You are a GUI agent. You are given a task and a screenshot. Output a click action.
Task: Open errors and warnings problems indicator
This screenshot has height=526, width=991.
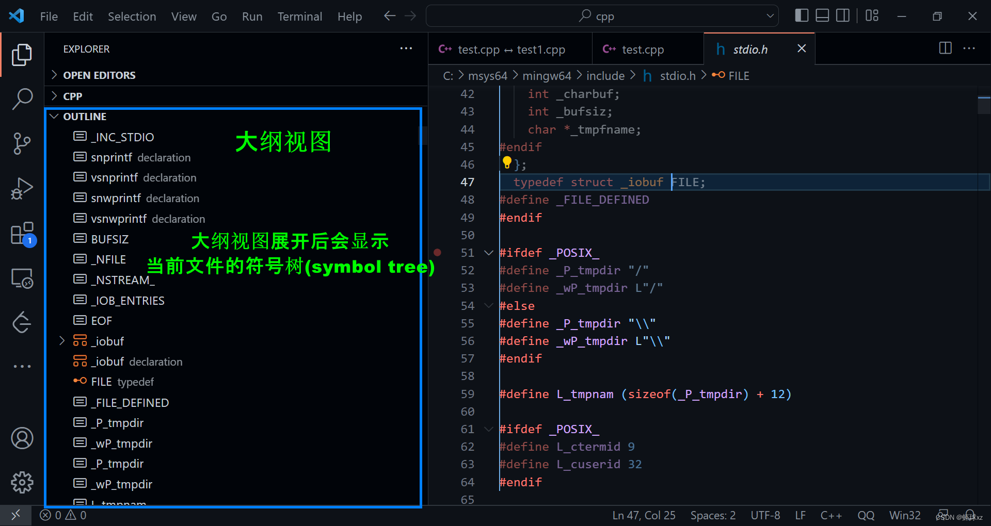[63, 515]
